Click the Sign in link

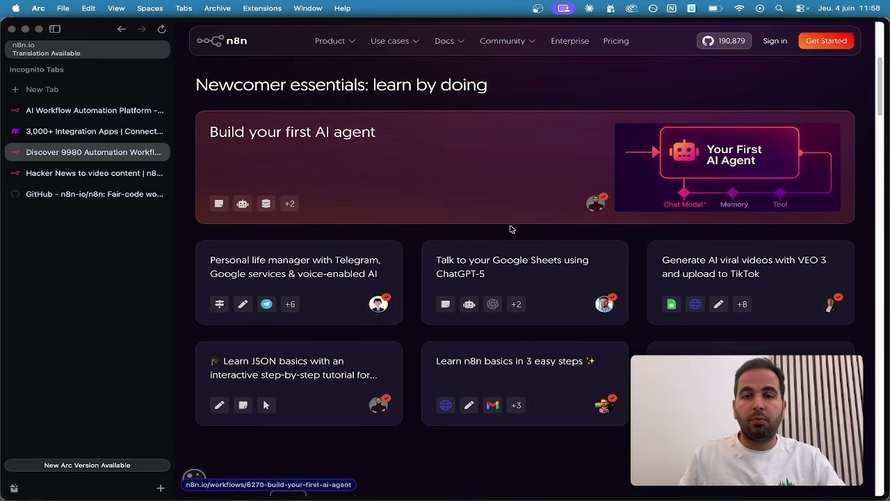775,41
